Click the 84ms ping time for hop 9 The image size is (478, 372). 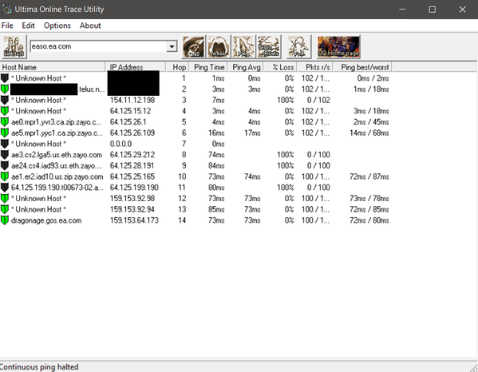point(216,165)
